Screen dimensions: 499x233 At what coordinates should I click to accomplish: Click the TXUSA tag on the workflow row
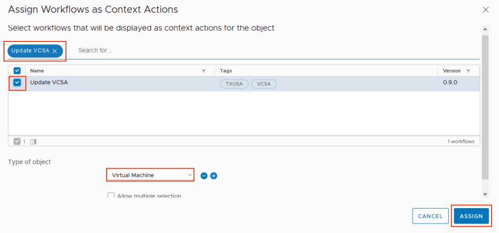(x=234, y=84)
